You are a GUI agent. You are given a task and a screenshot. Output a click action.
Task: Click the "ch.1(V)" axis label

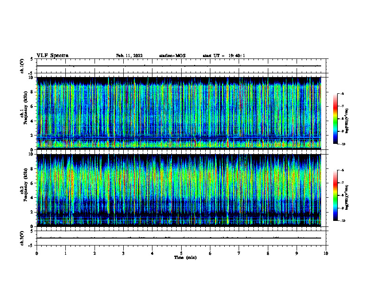[22, 66]
